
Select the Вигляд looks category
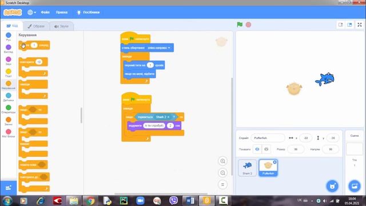click(x=9, y=49)
